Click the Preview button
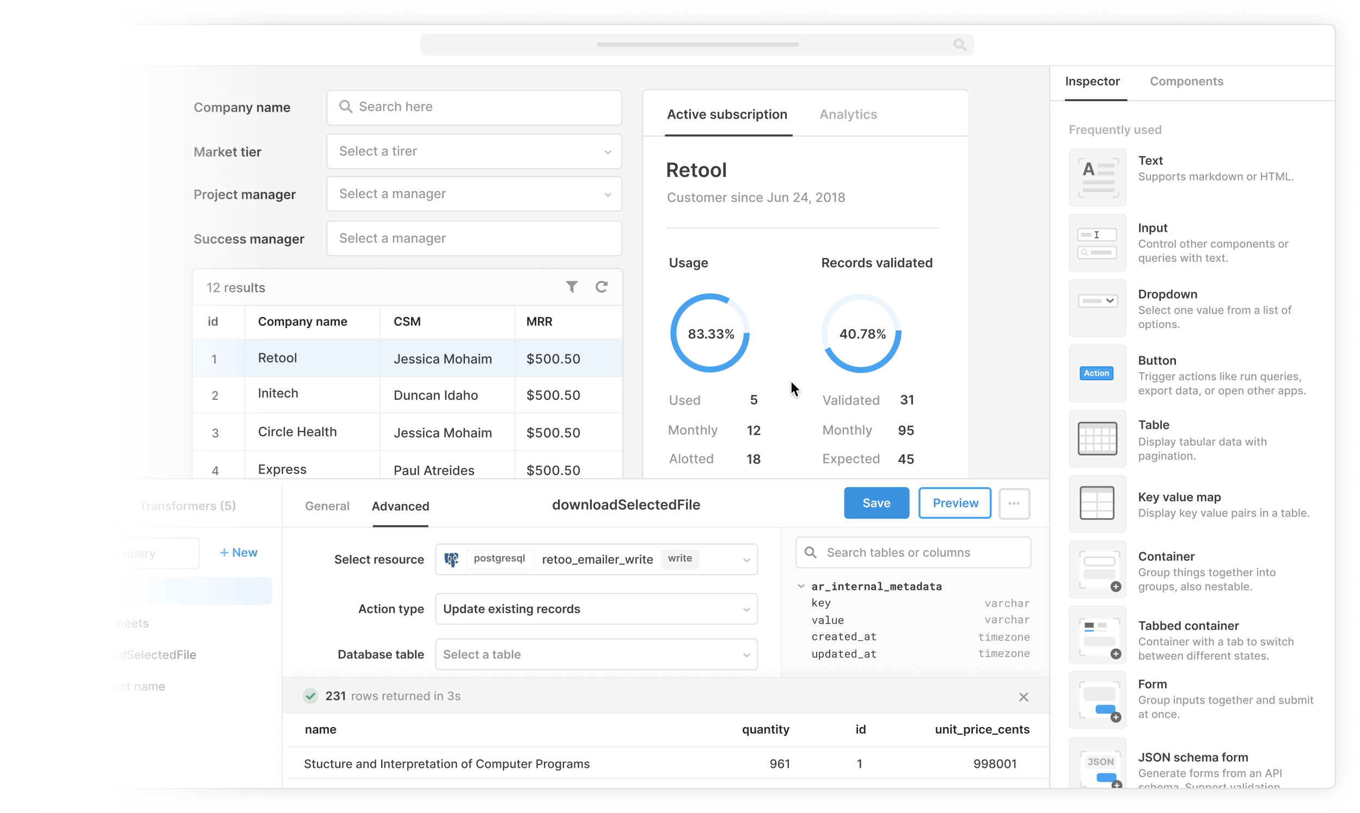 (955, 502)
